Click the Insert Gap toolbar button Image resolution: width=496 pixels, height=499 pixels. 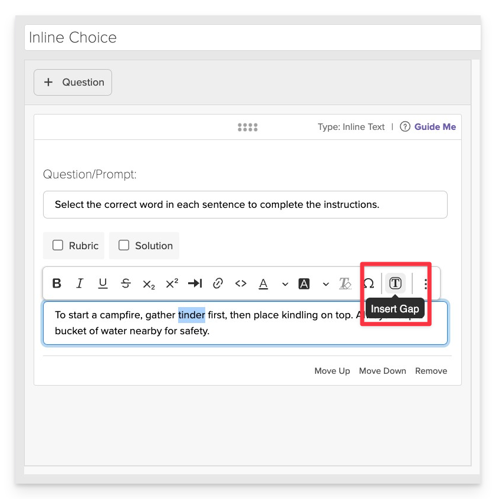[395, 283]
